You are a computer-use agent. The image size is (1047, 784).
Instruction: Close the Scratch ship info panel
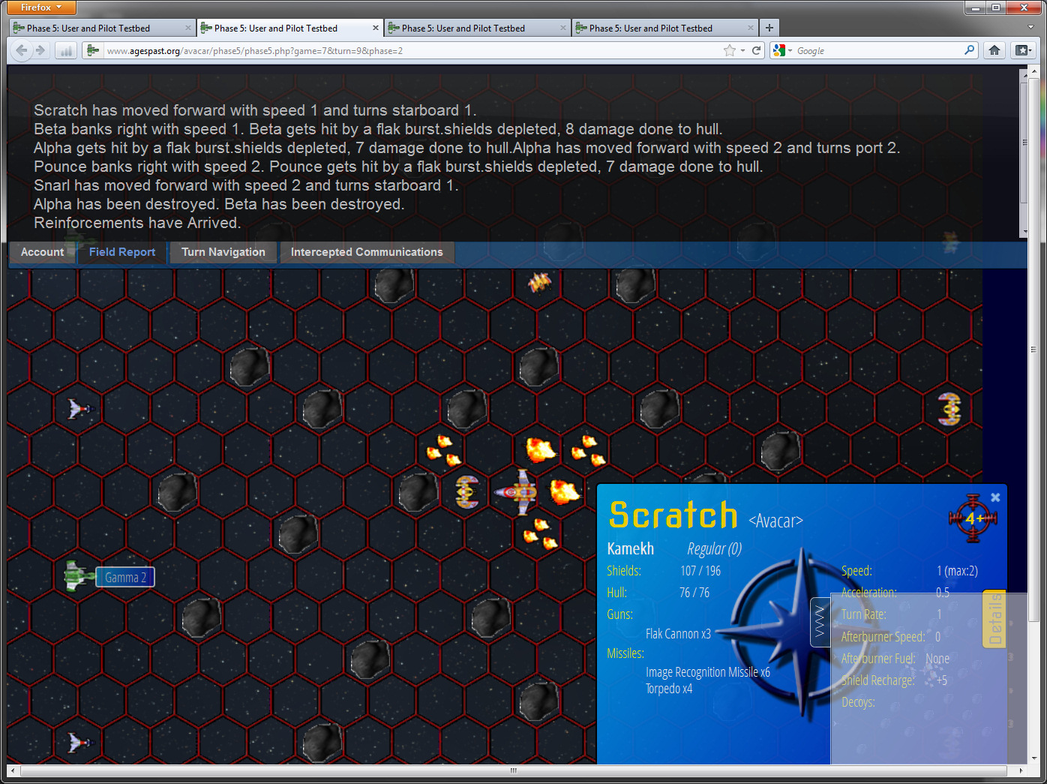point(995,497)
